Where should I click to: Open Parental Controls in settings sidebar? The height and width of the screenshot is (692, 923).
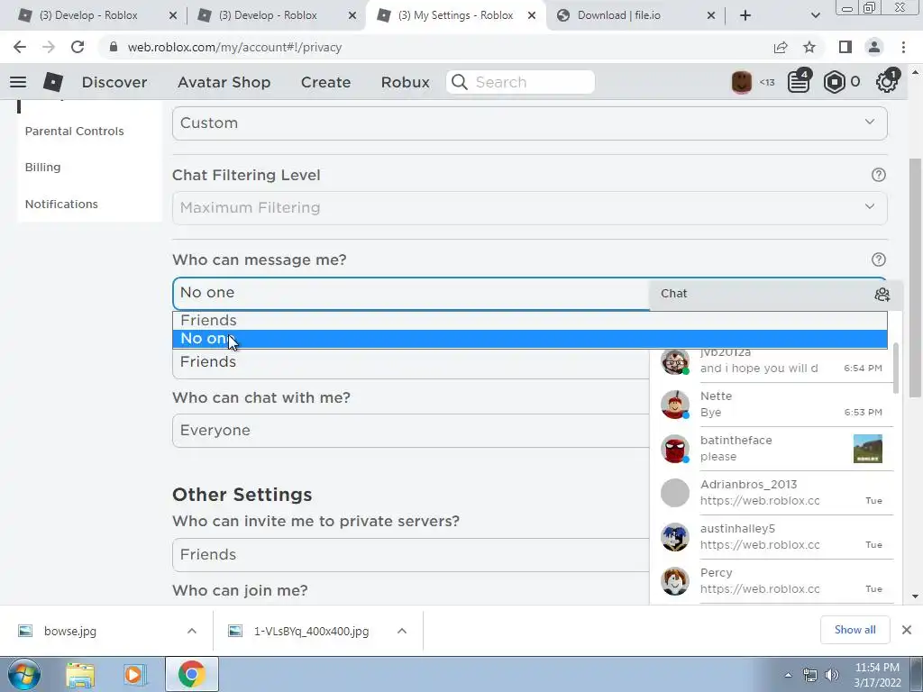coord(74,132)
